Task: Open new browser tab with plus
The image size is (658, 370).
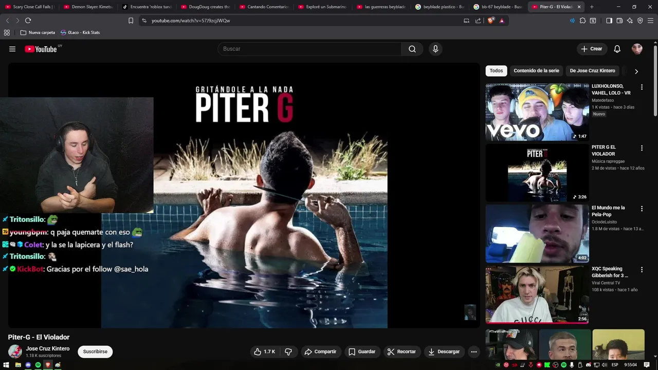Action: pyautogui.click(x=592, y=7)
